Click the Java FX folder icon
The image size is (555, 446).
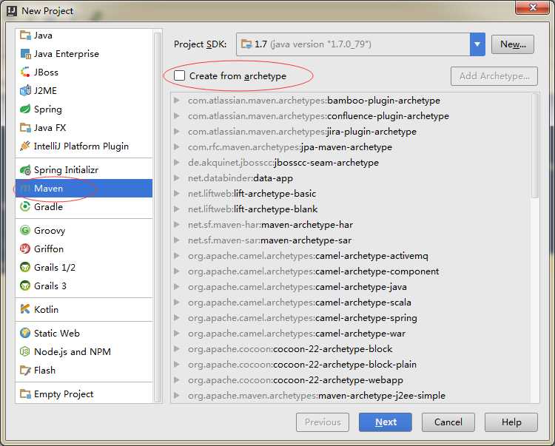[25, 127]
